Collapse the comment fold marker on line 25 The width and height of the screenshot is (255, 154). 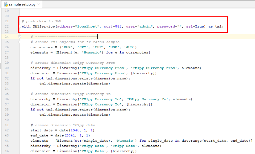pyautogui.click(x=19, y=42)
